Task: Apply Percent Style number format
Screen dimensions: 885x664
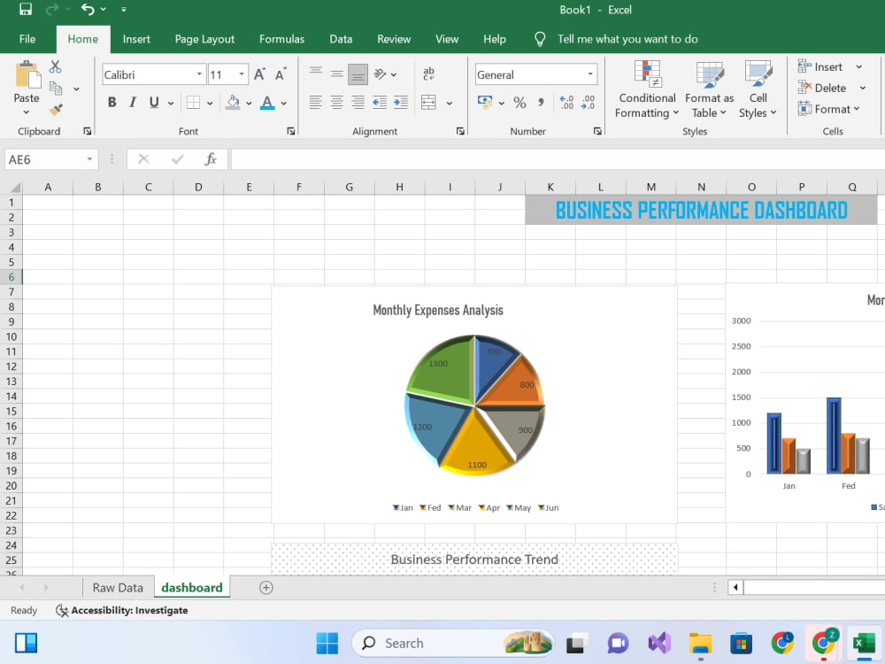Action: tap(519, 103)
